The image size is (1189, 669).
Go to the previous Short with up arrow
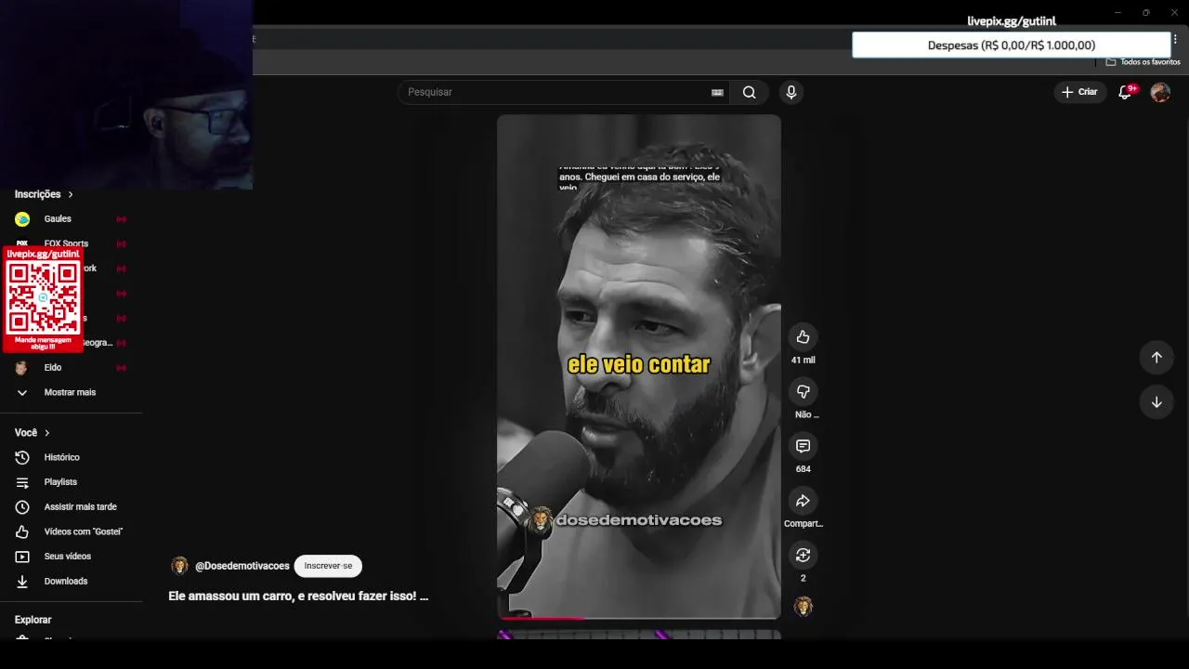click(x=1156, y=358)
